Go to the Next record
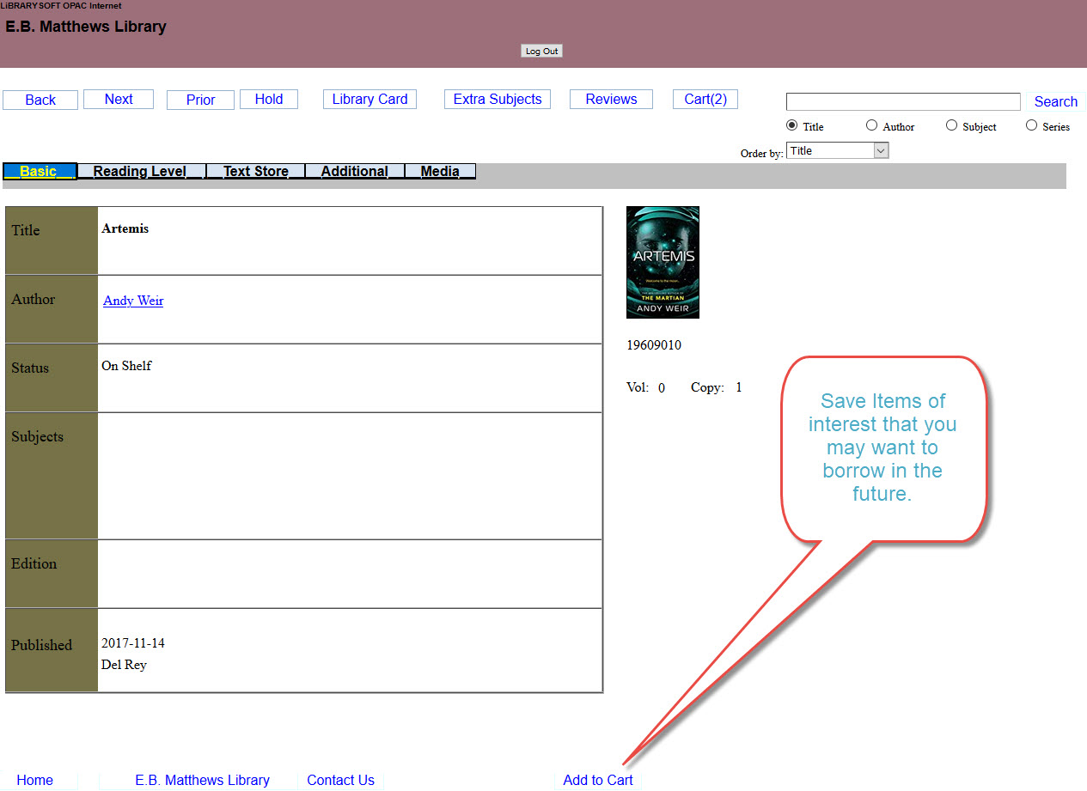Screen dimensions: 1087x791 [x=119, y=100]
